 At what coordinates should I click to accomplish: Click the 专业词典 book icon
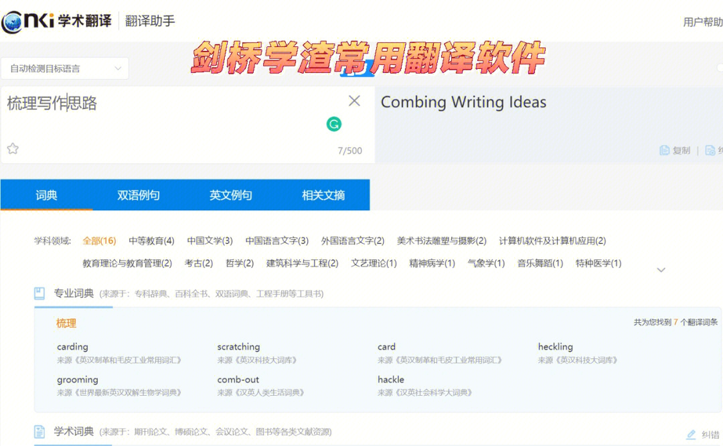point(39,293)
